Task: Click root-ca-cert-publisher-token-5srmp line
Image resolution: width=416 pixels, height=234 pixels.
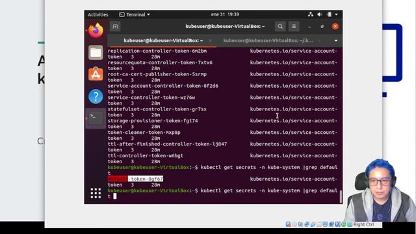Action: 157,74
